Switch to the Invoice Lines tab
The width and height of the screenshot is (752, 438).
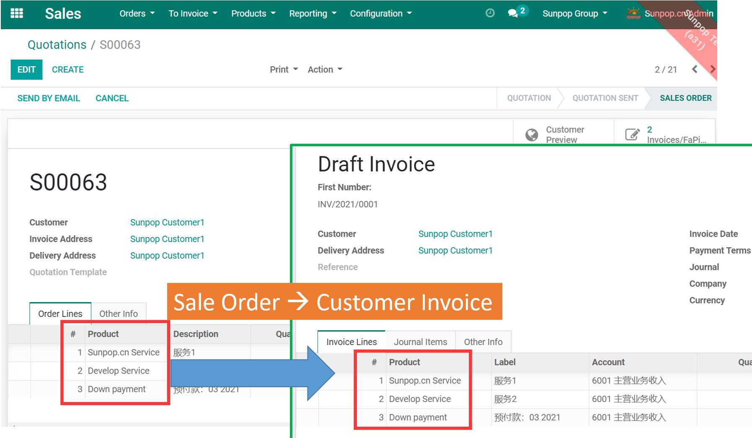point(351,342)
